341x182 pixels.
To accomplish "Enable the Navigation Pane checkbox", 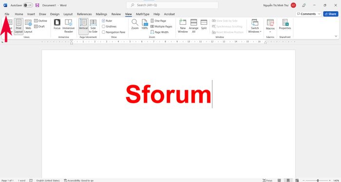I will (x=103, y=32).
